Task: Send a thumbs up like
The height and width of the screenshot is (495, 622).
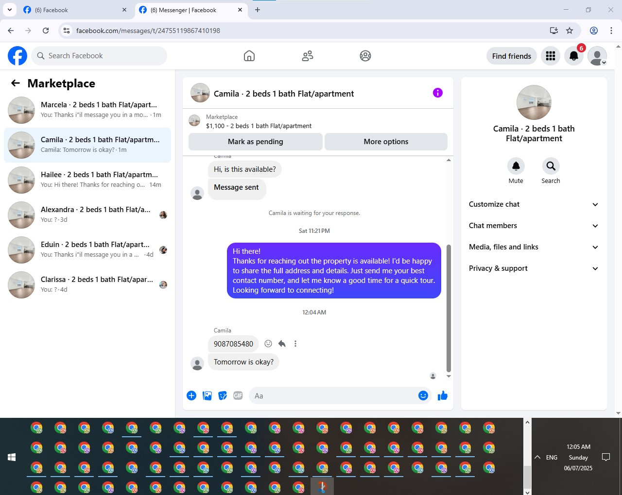Action: (443, 396)
